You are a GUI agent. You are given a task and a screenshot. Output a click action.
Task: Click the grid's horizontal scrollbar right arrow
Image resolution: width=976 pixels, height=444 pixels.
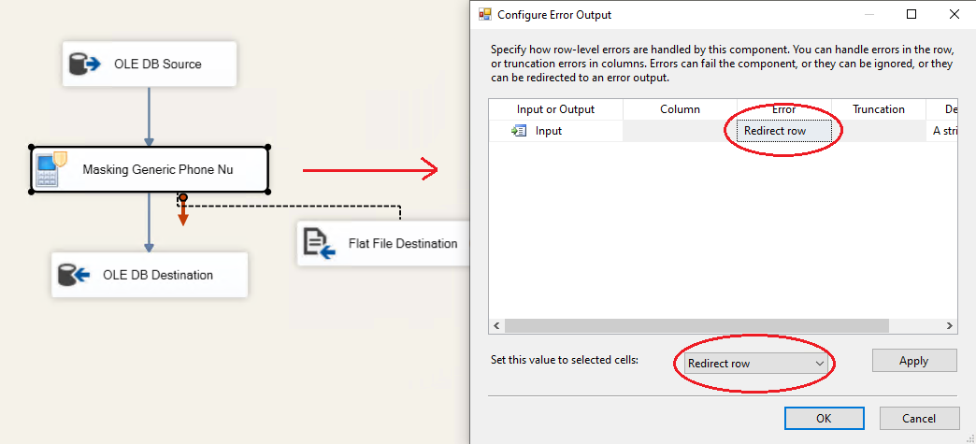[949, 326]
